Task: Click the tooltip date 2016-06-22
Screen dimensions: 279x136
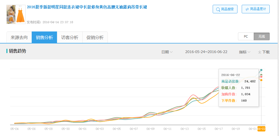Action: pyautogui.click(x=231, y=75)
